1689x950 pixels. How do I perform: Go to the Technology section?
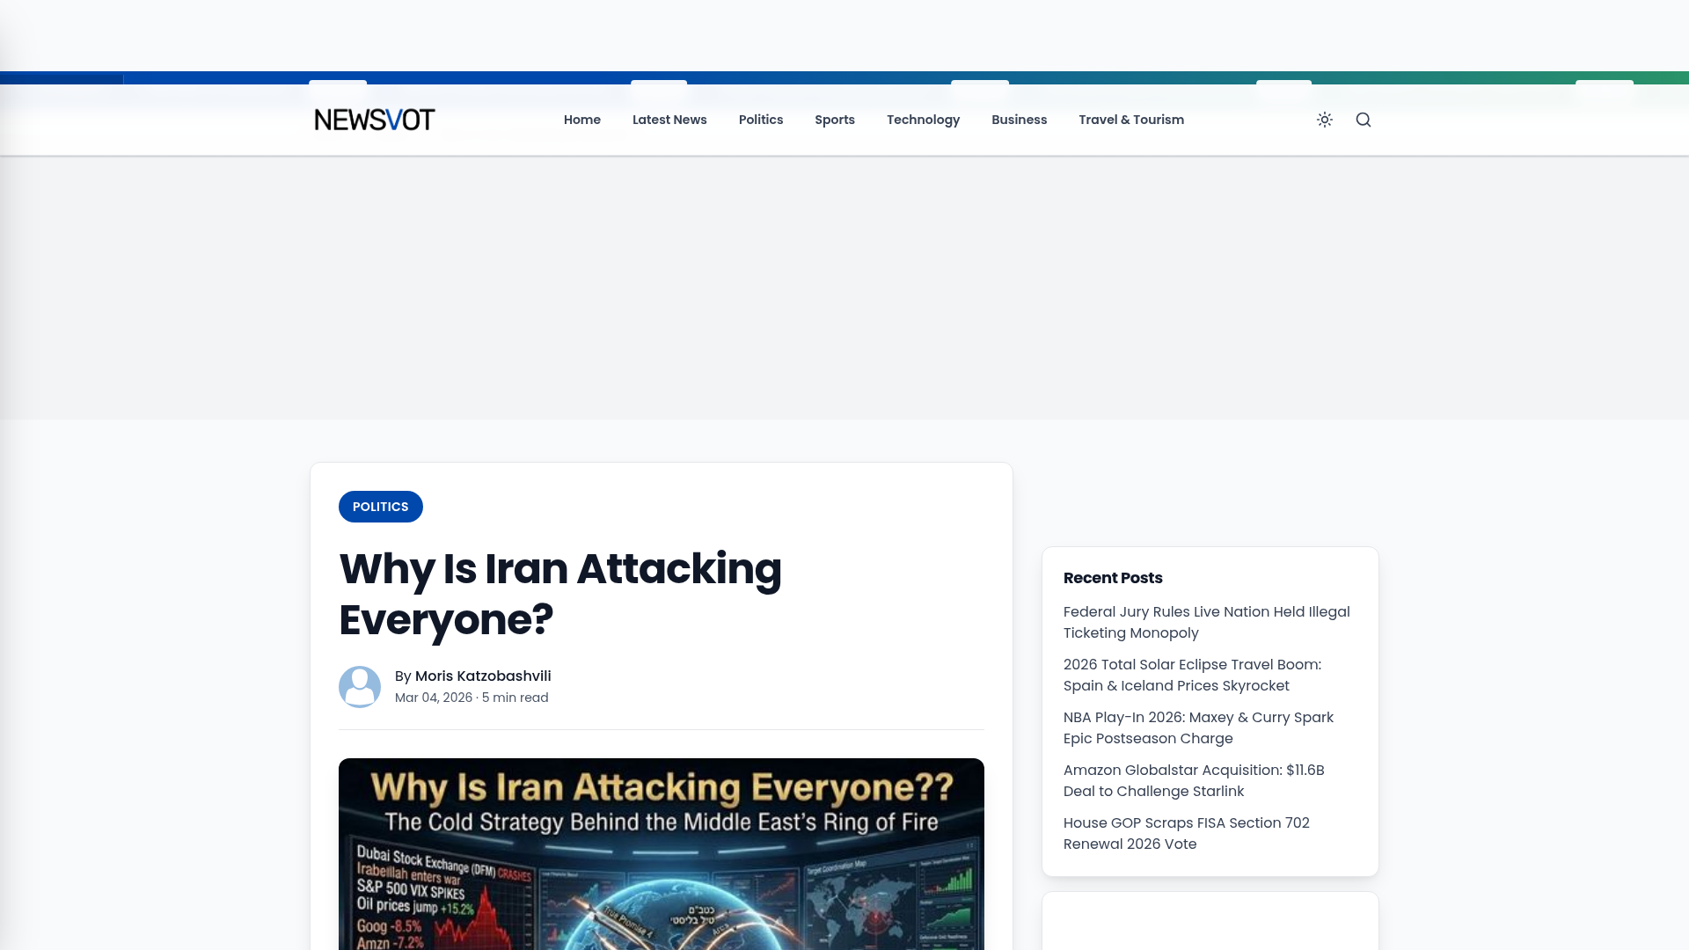tap(923, 120)
